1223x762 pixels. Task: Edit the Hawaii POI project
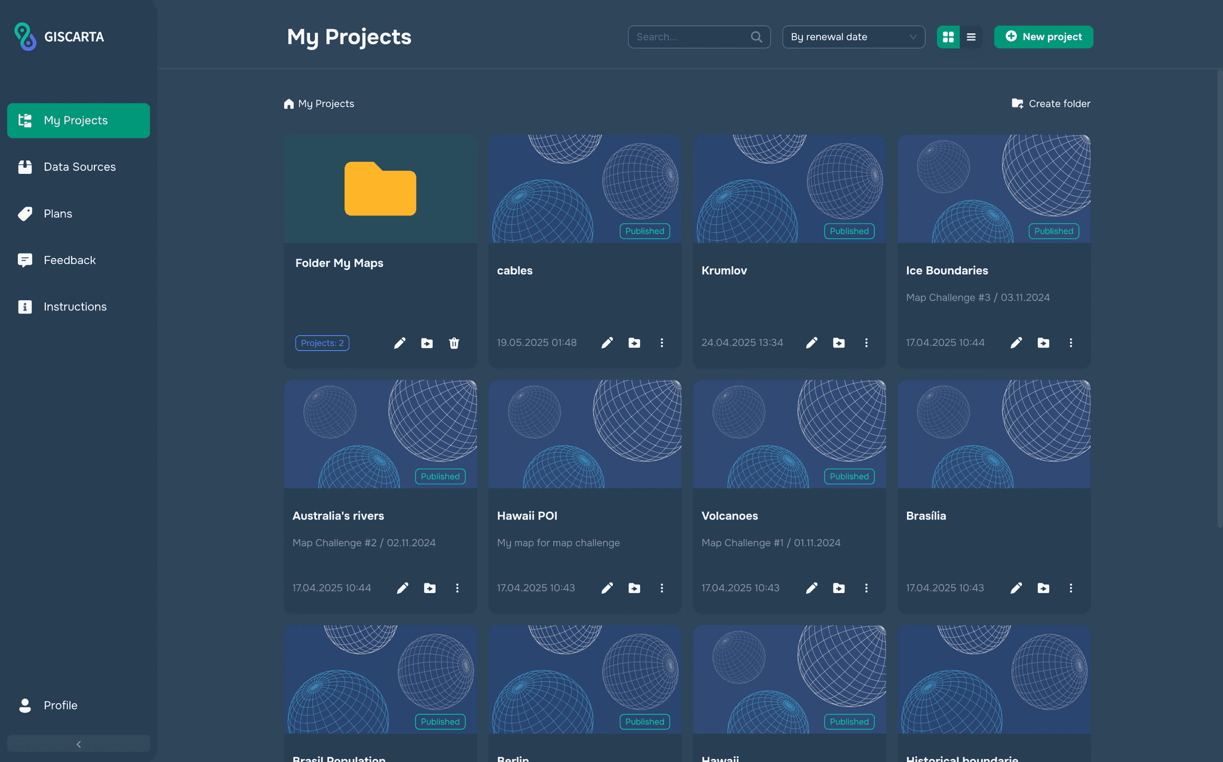[x=607, y=588]
